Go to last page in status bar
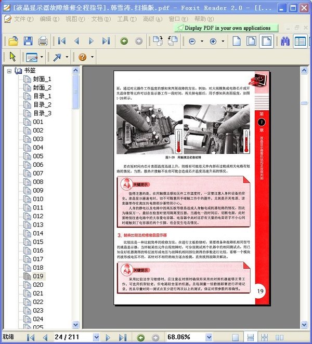Viewport: 312px width, 344px height. point(123,337)
